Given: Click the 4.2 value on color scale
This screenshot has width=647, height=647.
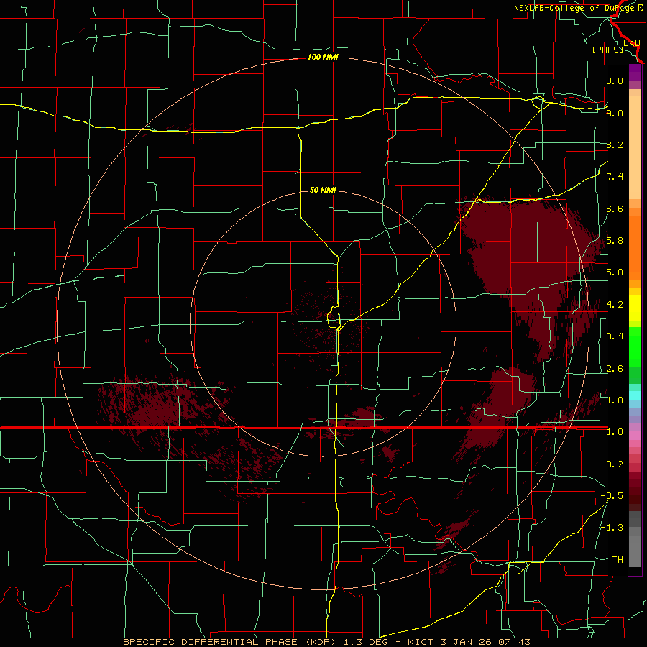Looking at the screenshot, I should [615, 305].
